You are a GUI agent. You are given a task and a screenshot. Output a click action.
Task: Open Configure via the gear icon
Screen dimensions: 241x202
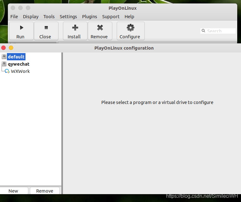click(131, 28)
